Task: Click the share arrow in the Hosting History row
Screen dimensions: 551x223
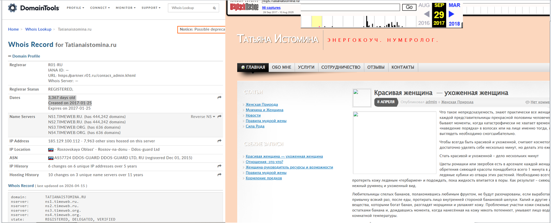Action: (220, 175)
